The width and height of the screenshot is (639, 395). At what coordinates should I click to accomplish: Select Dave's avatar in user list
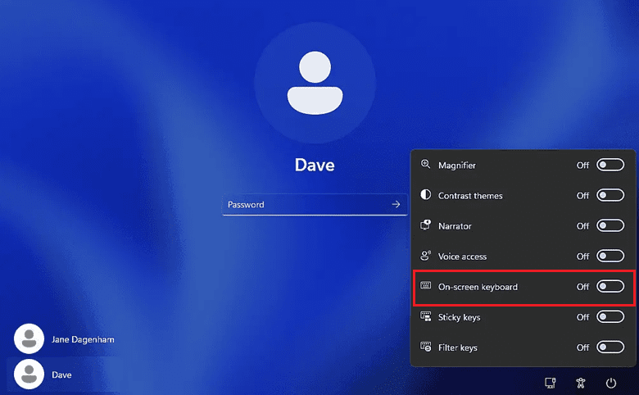(29, 375)
